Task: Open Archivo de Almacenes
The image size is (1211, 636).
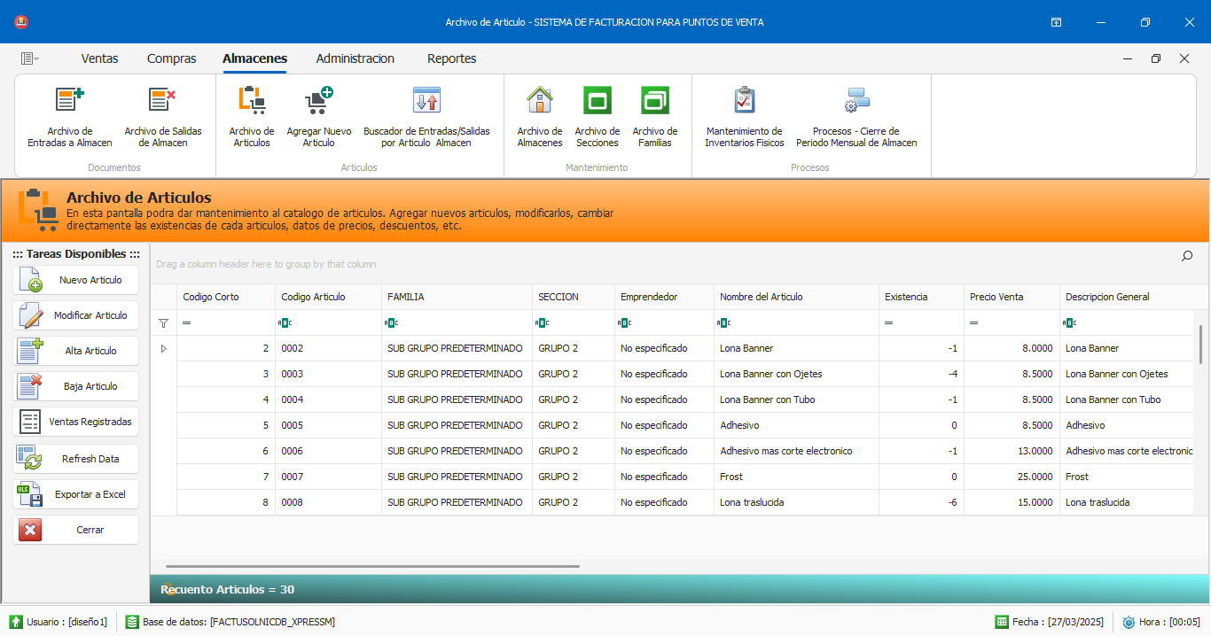Action: 540,116
